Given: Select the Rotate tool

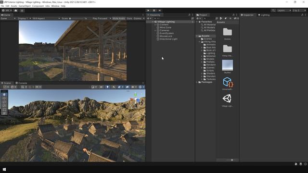Looking at the screenshot, I should pos(4,102).
